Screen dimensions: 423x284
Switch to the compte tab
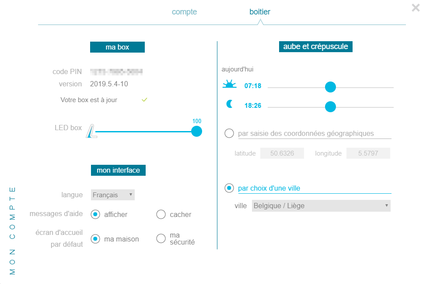[185, 12]
